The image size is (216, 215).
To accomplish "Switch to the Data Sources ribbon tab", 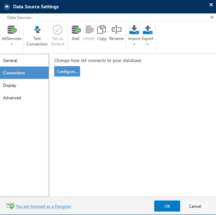I will point(19,18).
